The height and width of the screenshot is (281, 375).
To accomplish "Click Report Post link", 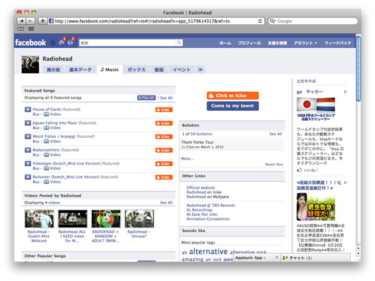I will 274,164.
